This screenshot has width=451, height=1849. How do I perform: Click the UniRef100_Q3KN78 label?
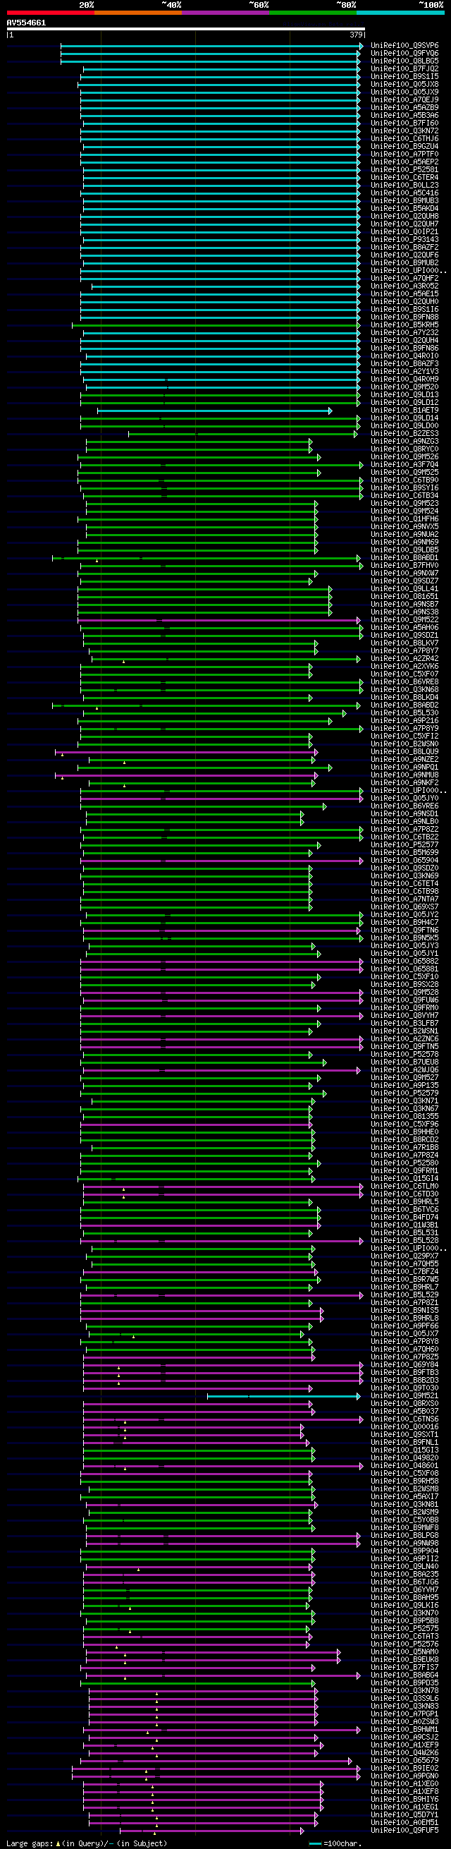click(x=404, y=1691)
